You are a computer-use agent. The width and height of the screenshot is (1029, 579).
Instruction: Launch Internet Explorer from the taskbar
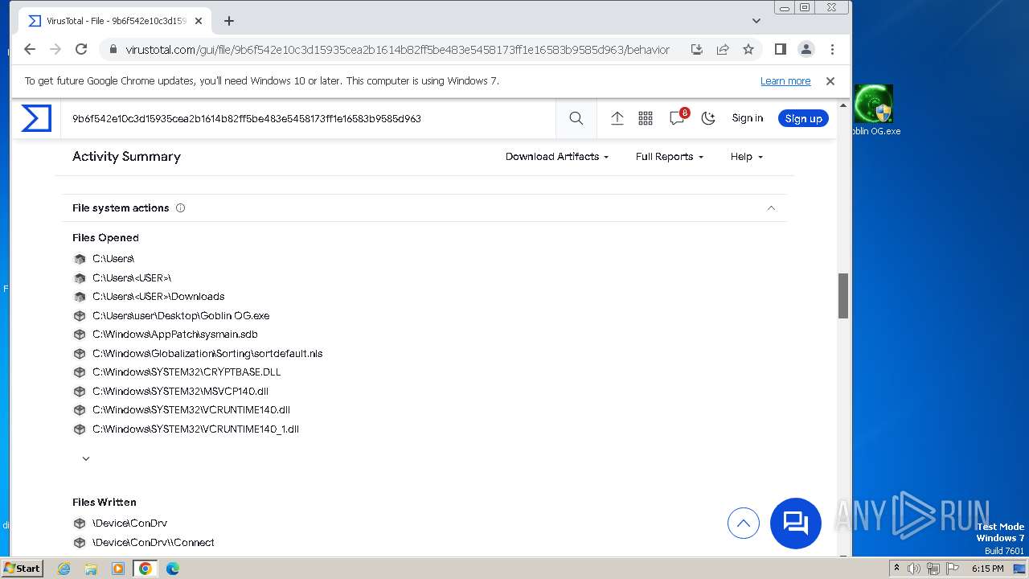[64, 569]
